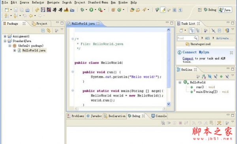
Task: Click the green Run button in toolbar
Action: point(91,10)
